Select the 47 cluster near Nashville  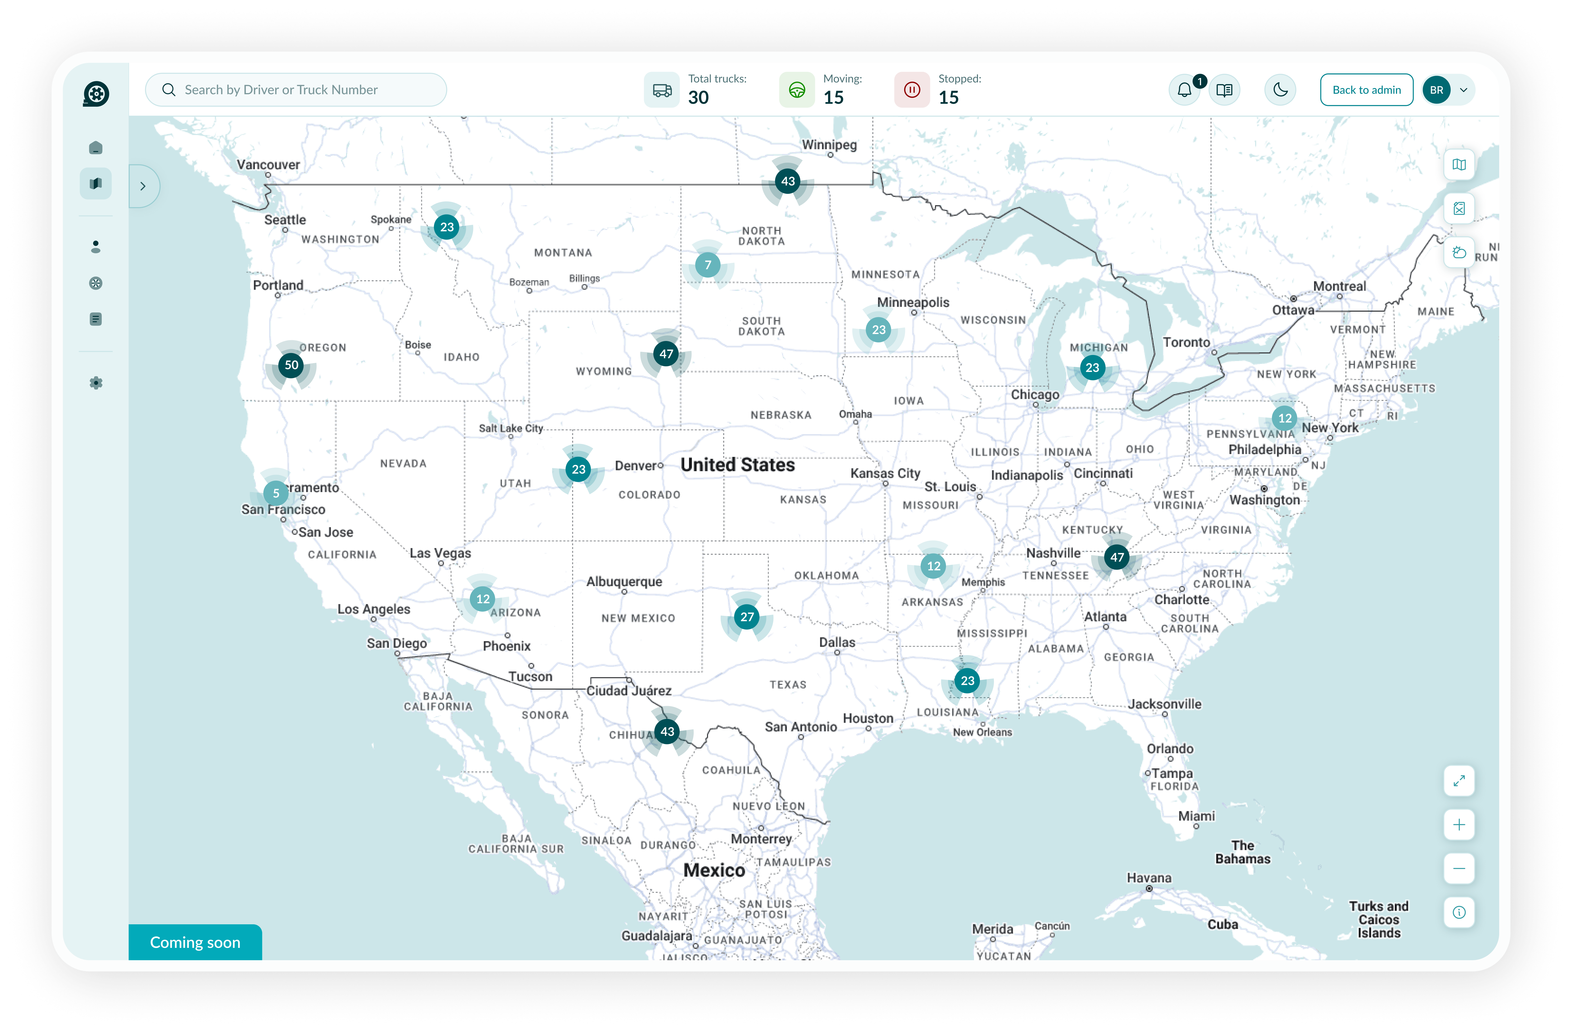1117,557
